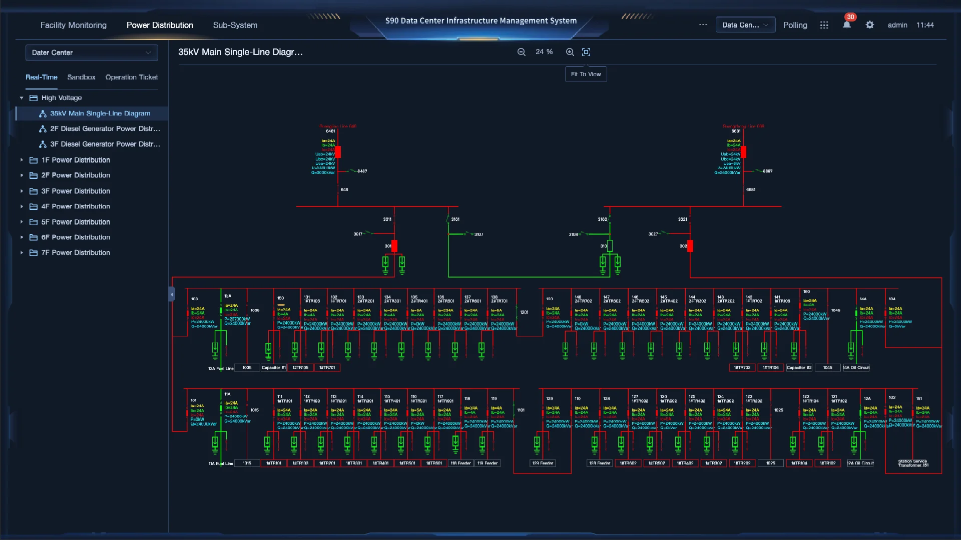Click the ellipsis overflow icon in the header

[702, 25]
